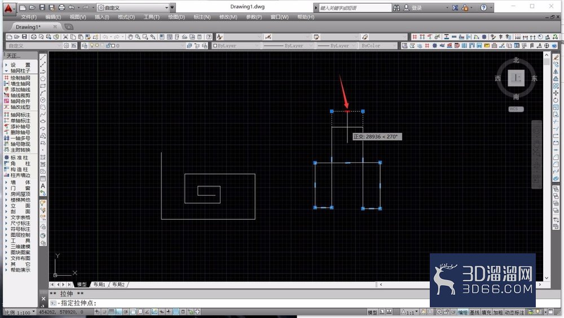Open the 自定义 workspace dropdown in title bar
Screen dimensions: 564x318
133,7
